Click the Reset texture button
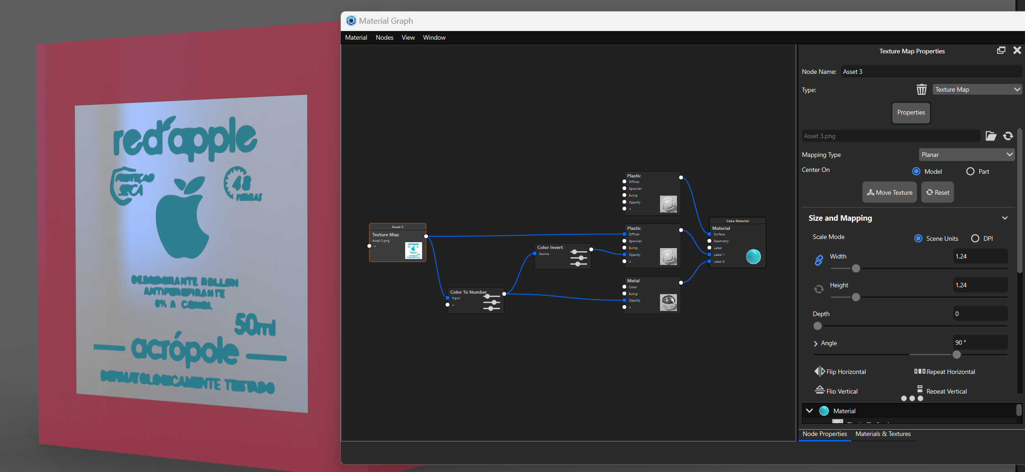Viewport: 1025px width, 472px height. pyautogui.click(x=937, y=192)
